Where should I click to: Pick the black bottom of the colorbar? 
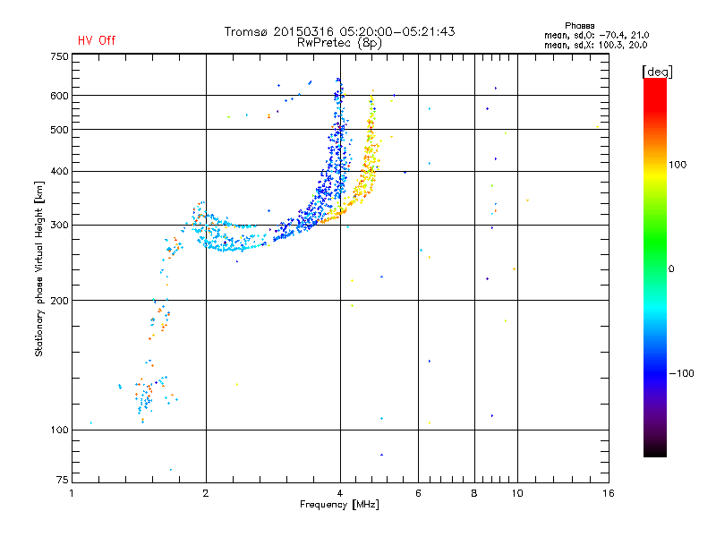pos(655,448)
